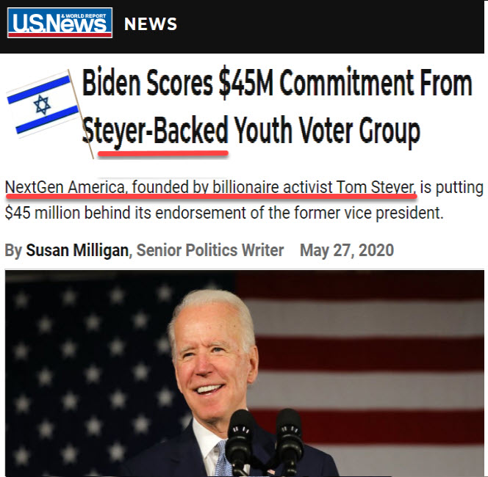Screen dimensions: 488x477
Task: Click the red underline below the NextGen sentence
Action: pyautogui.click(x=211, y=197)
